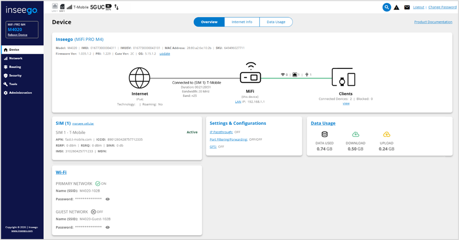Switch to the Internet Info tab
Viewport: 459px width, 240px height.
[x=242, y=22]
